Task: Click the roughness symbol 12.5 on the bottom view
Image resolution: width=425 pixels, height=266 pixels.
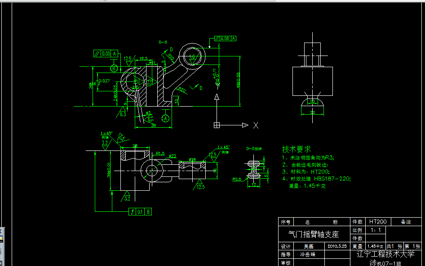Action: pos(200,186)
